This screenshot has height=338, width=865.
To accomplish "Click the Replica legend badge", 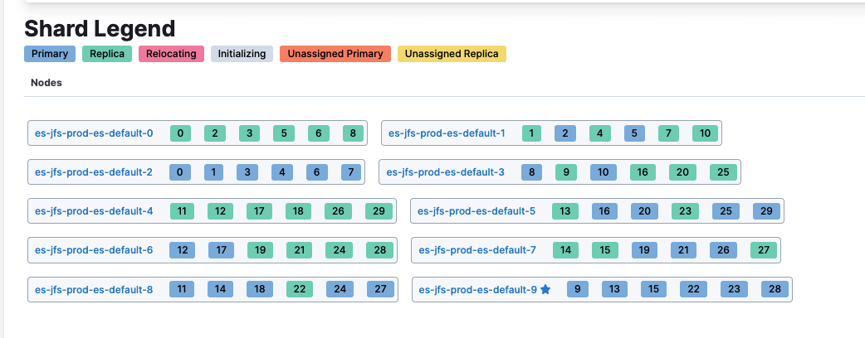I will click(107, 54).
